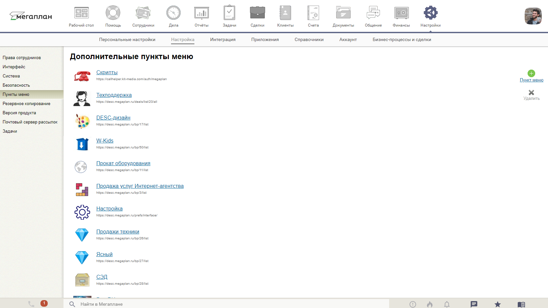Click the diamond icon for Ясный
This screenshot has width=548, height=308.
82,258
